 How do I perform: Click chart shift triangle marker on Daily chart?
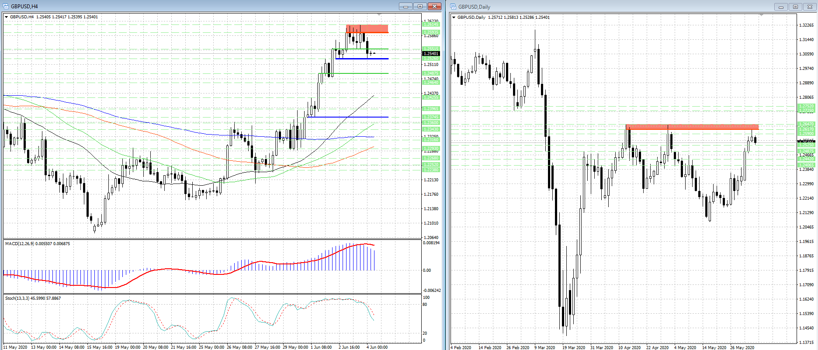tap(761, 16)
